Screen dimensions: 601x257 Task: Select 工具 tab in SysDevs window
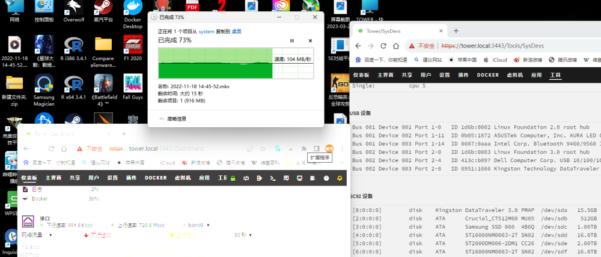(555, 75)
